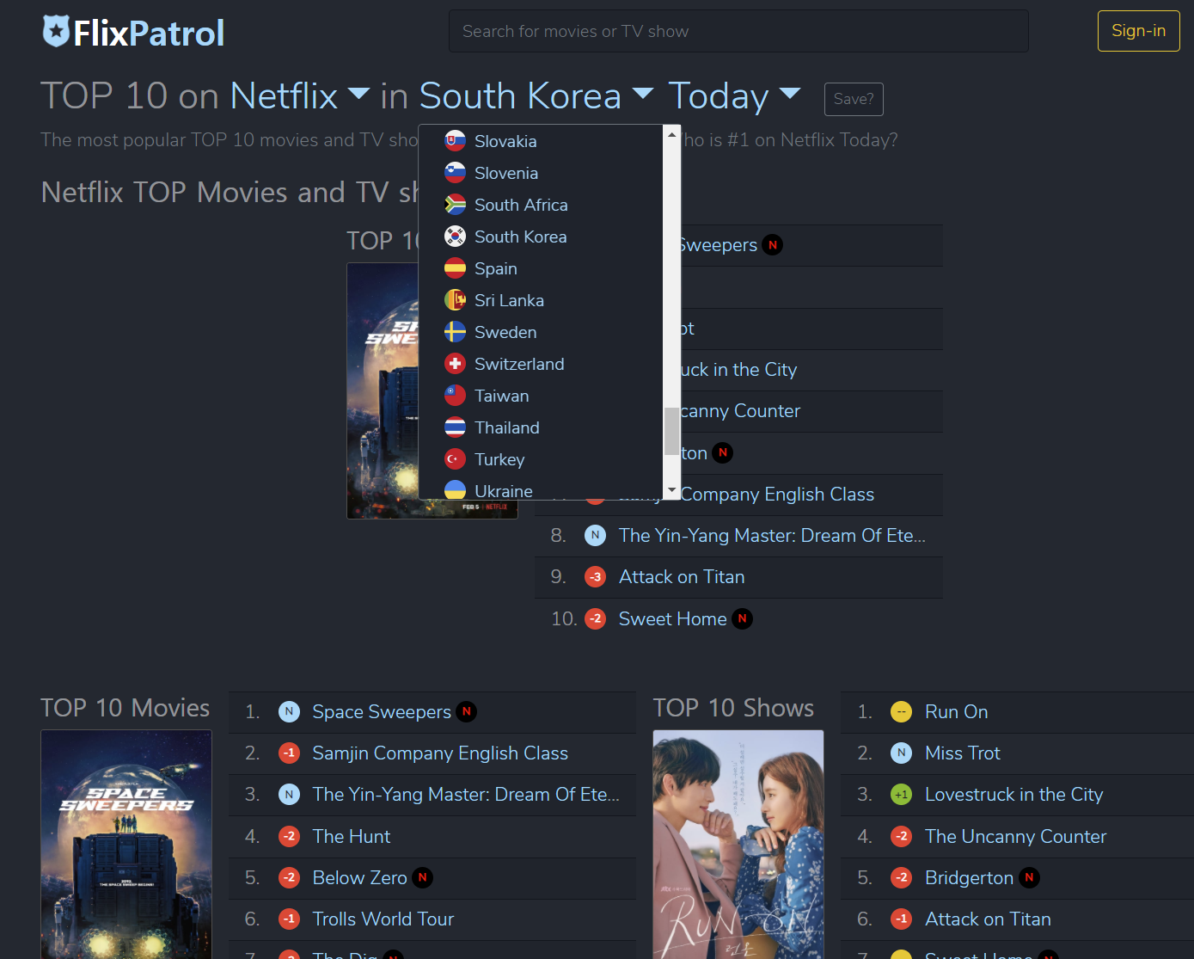The image size is (1194, 959).
Task: Click the Slovenia flag icon
Action: click(455, 173)
